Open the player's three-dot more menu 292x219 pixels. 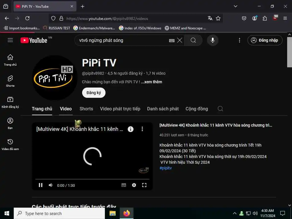[142, 129]
